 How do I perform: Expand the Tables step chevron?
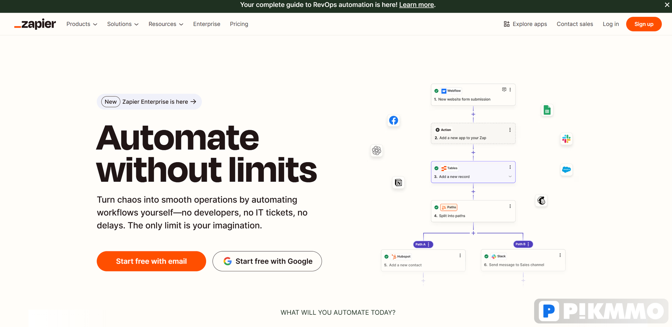510,176
